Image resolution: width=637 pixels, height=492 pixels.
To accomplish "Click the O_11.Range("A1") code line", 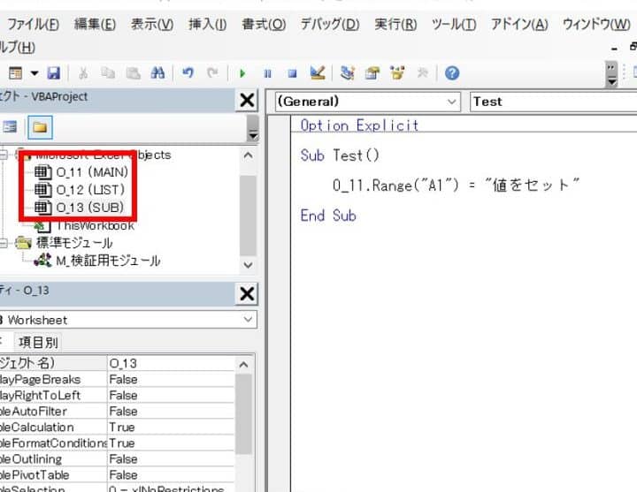I will tap(456, 185).
